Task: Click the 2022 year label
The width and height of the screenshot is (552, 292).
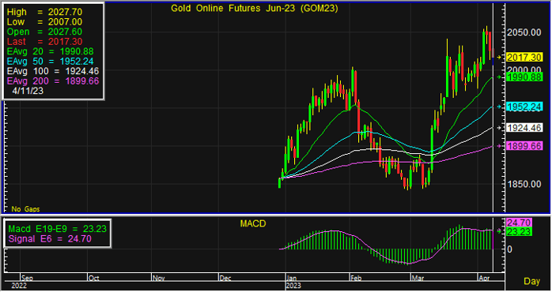Action: pyautogui.click(x=19, y=286)
